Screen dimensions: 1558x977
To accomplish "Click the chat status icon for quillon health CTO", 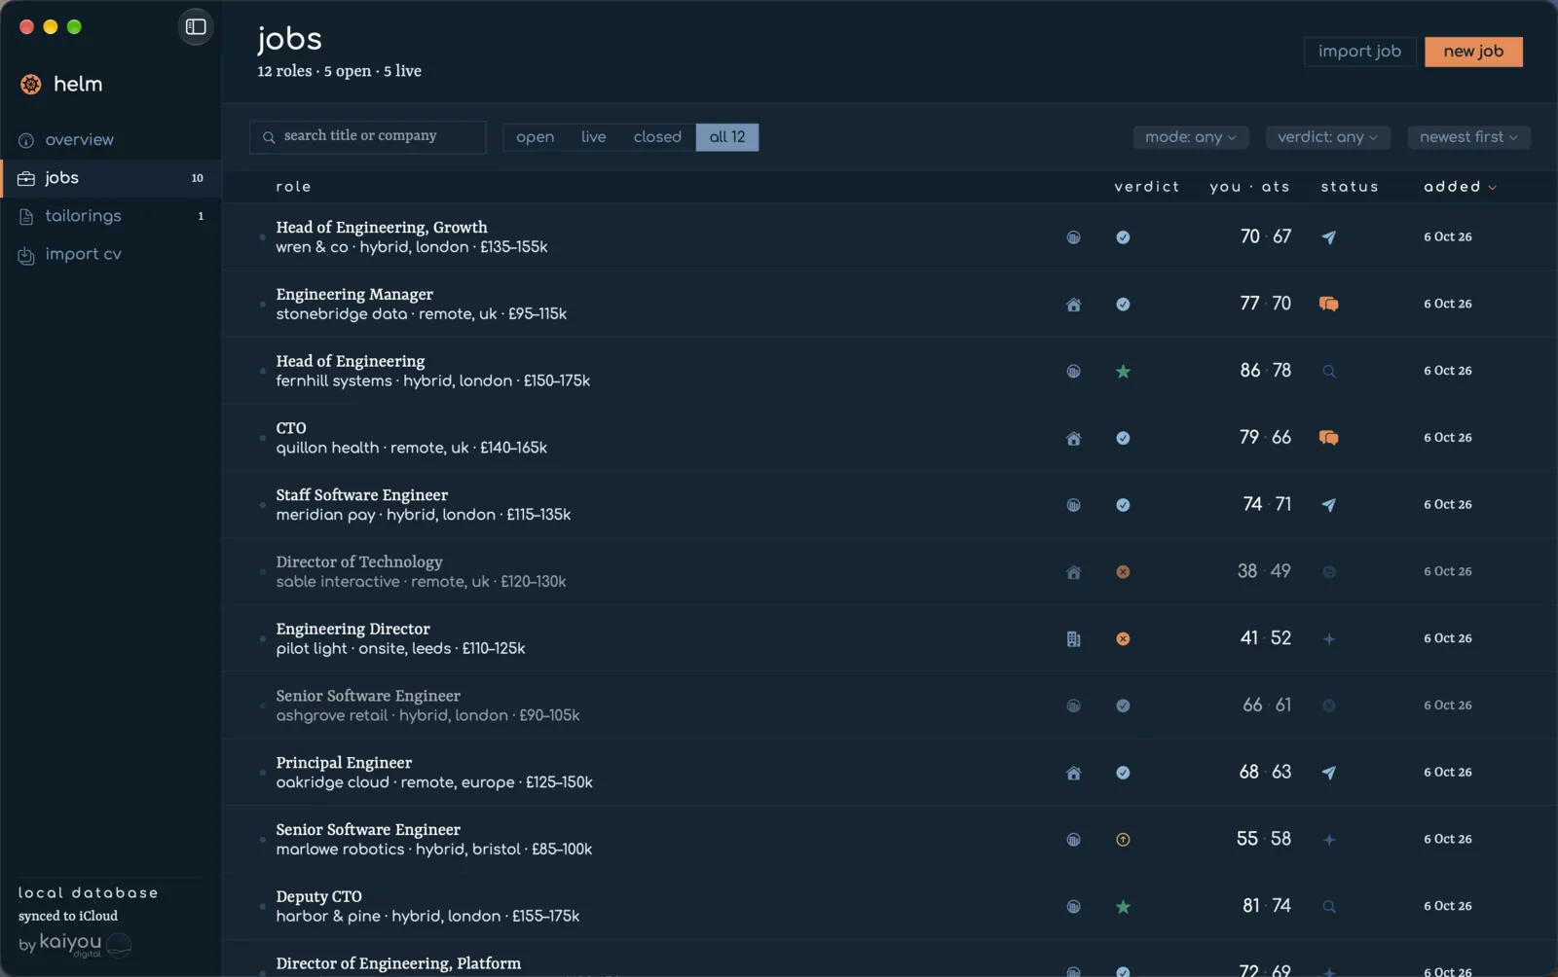I will (x=1328, y=439).
